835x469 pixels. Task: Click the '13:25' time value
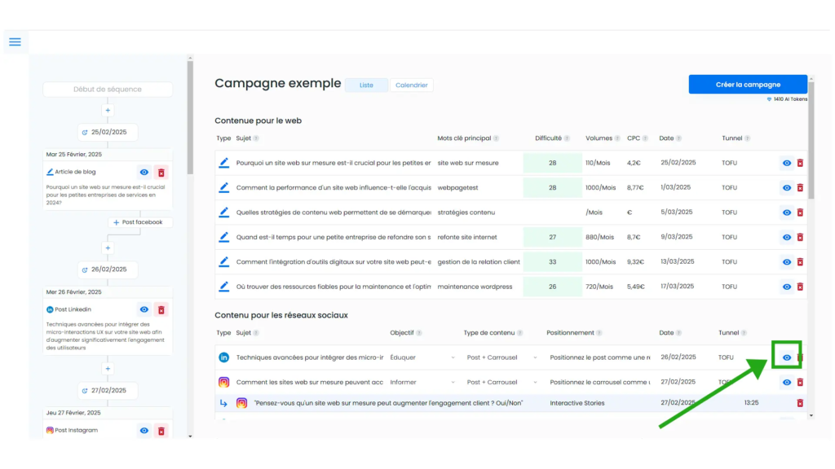tap(751, 403)
